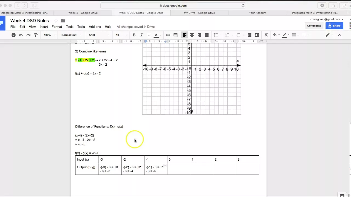351x197 pixels.
Task: Move document with the folder icon
Action: coord(63,21)
